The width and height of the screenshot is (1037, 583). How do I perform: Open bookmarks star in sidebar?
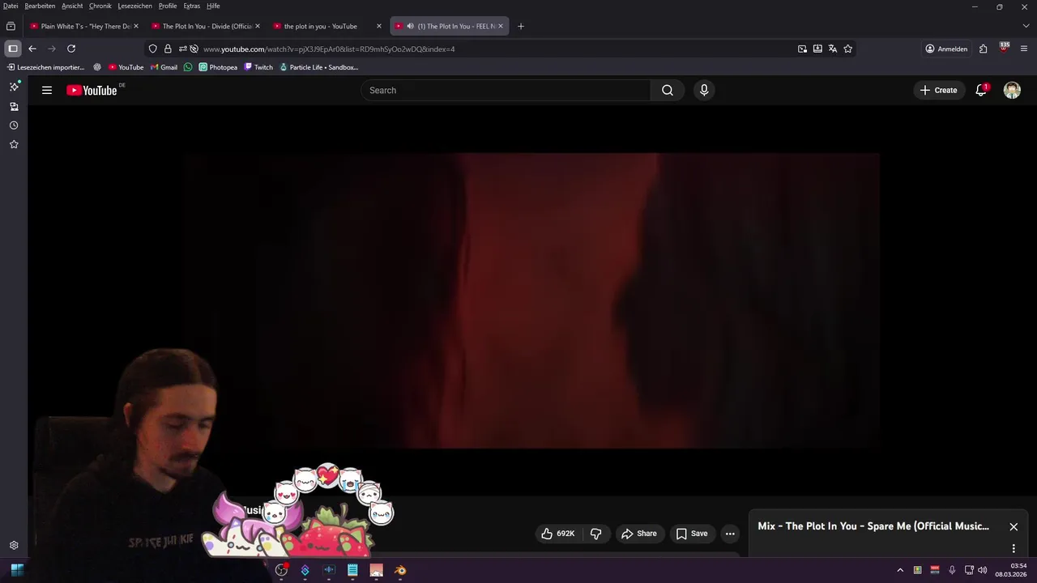coord(14,144)
